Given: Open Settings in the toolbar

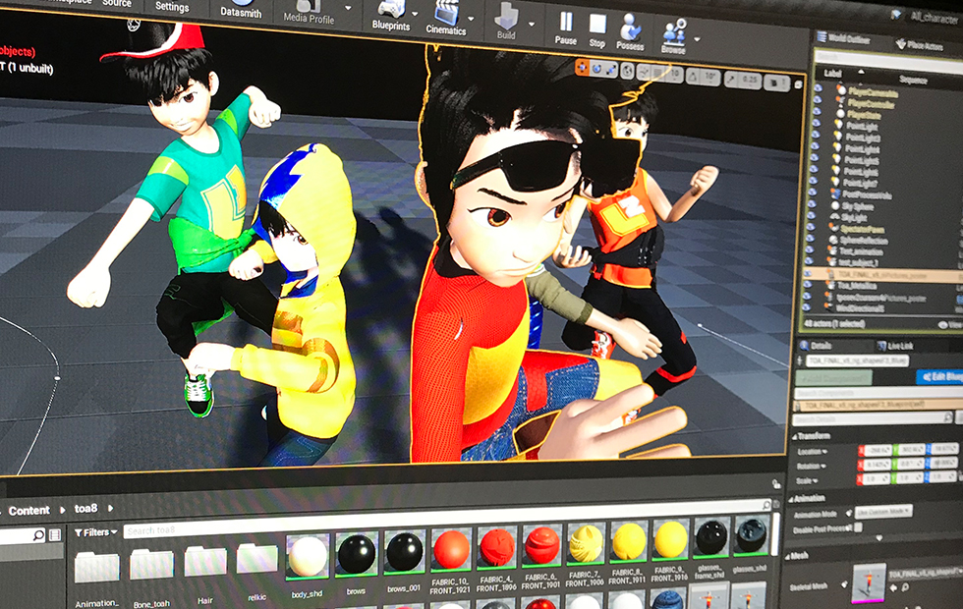Looking at the screenshot, I should point(172,8).
